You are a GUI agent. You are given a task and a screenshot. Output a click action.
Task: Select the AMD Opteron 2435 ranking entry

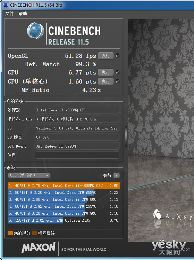64,220
